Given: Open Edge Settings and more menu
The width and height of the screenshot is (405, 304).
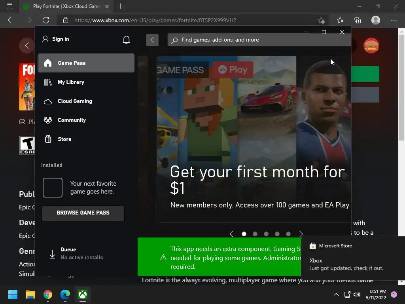Looking at the screenshot, I should [x=394, y=20].
